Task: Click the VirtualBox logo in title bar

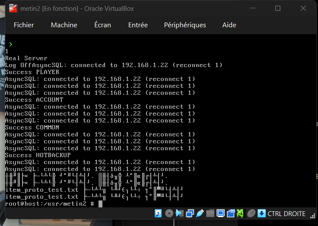Action: (13, 9)
